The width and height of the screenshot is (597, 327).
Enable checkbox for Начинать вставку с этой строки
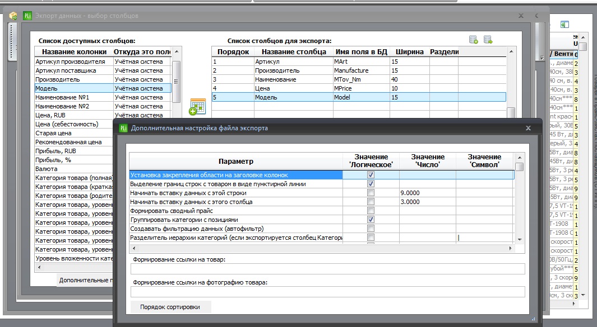click(x=371, y=193)
